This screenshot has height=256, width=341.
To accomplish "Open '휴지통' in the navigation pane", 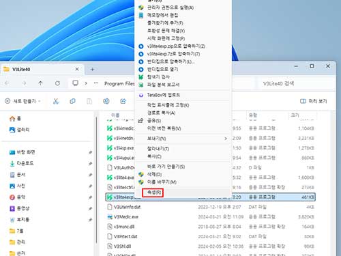I will [x=20, y=220].
